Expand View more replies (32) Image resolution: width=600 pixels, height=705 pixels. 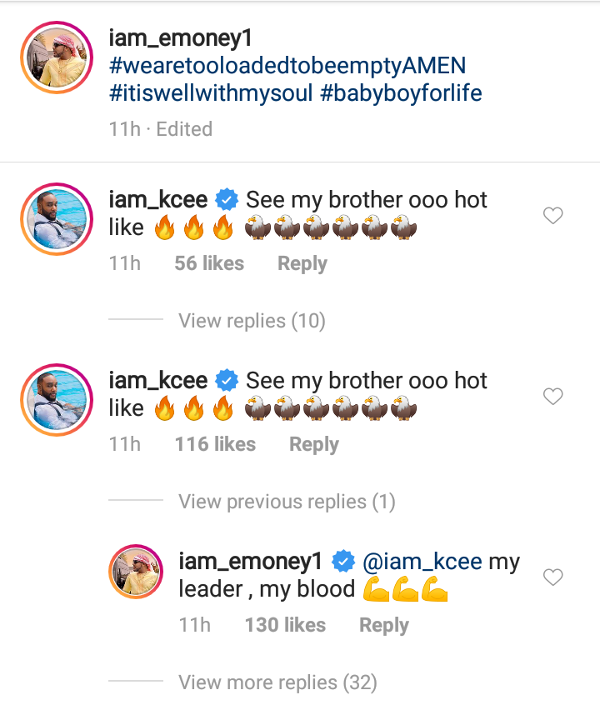tap(277, 683)
